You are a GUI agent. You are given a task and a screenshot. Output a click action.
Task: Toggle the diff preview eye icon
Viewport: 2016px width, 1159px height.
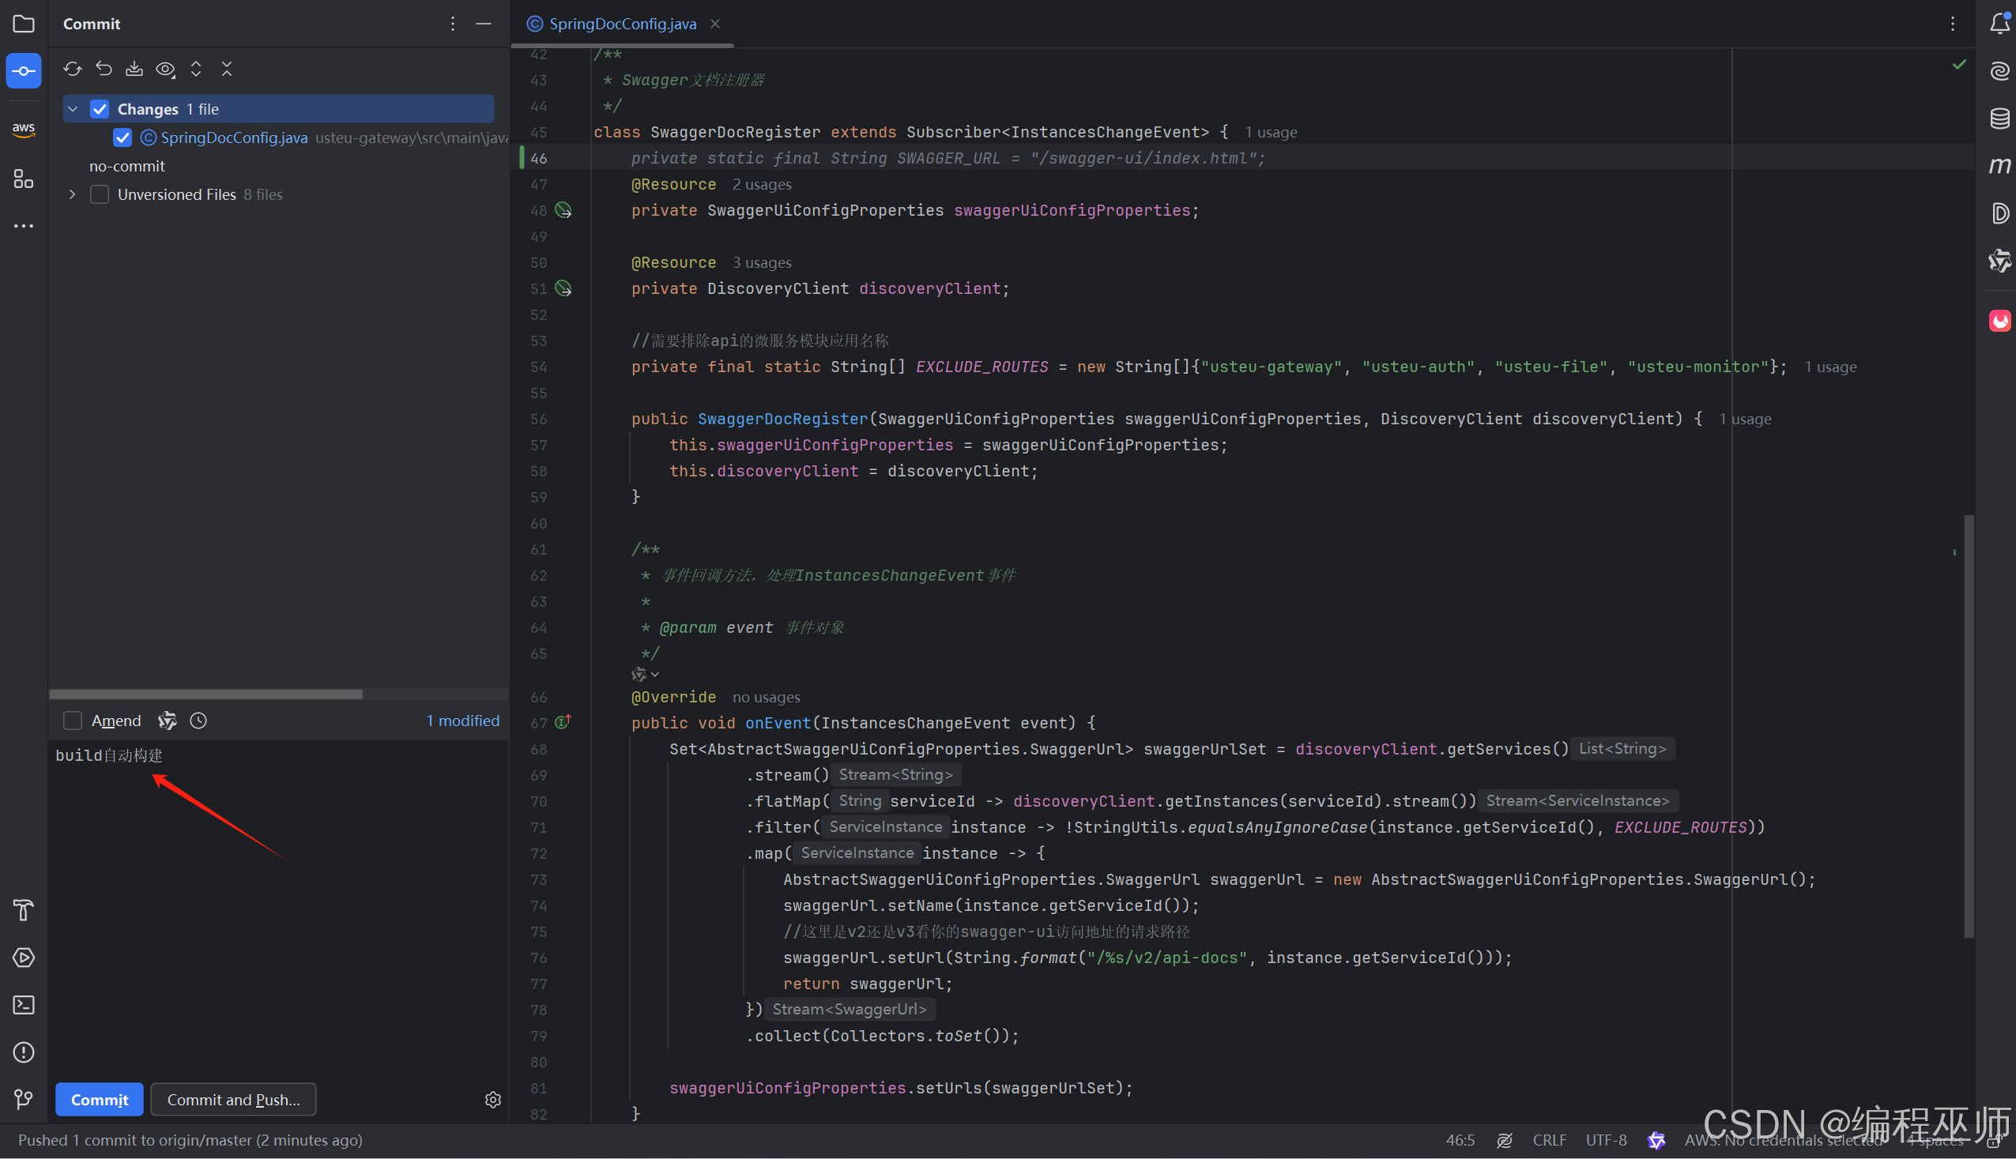[x=166, y=70]
